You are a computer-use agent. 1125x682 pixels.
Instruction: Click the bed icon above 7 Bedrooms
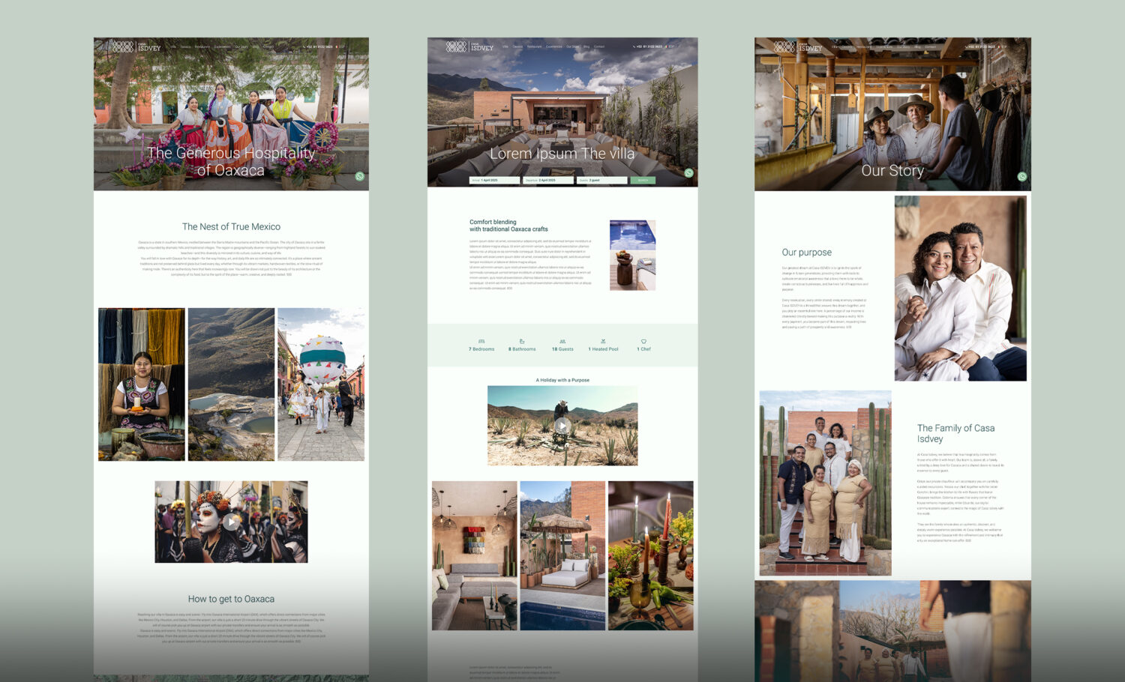tap(481, 342)
